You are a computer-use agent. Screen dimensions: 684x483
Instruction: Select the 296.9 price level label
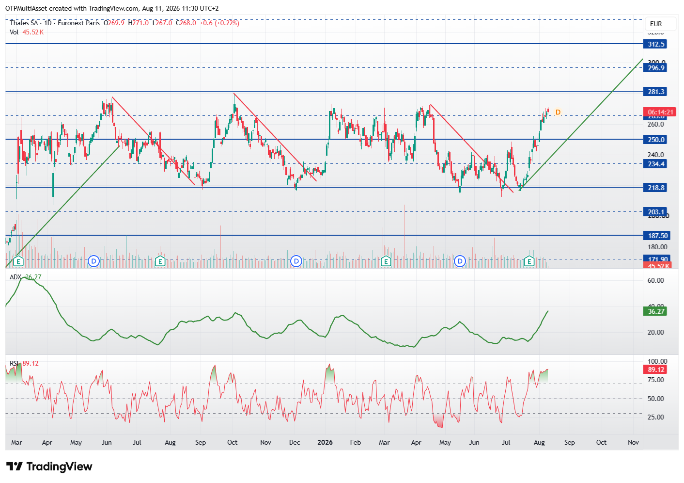tap(656, 68)
